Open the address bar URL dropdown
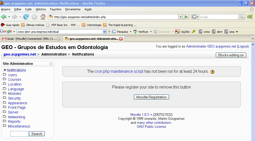The image size is (255, 141). click(181, 17)
